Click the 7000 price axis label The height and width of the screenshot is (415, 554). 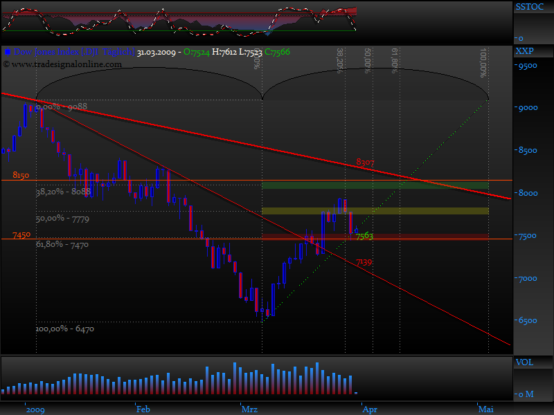(528, 279)
